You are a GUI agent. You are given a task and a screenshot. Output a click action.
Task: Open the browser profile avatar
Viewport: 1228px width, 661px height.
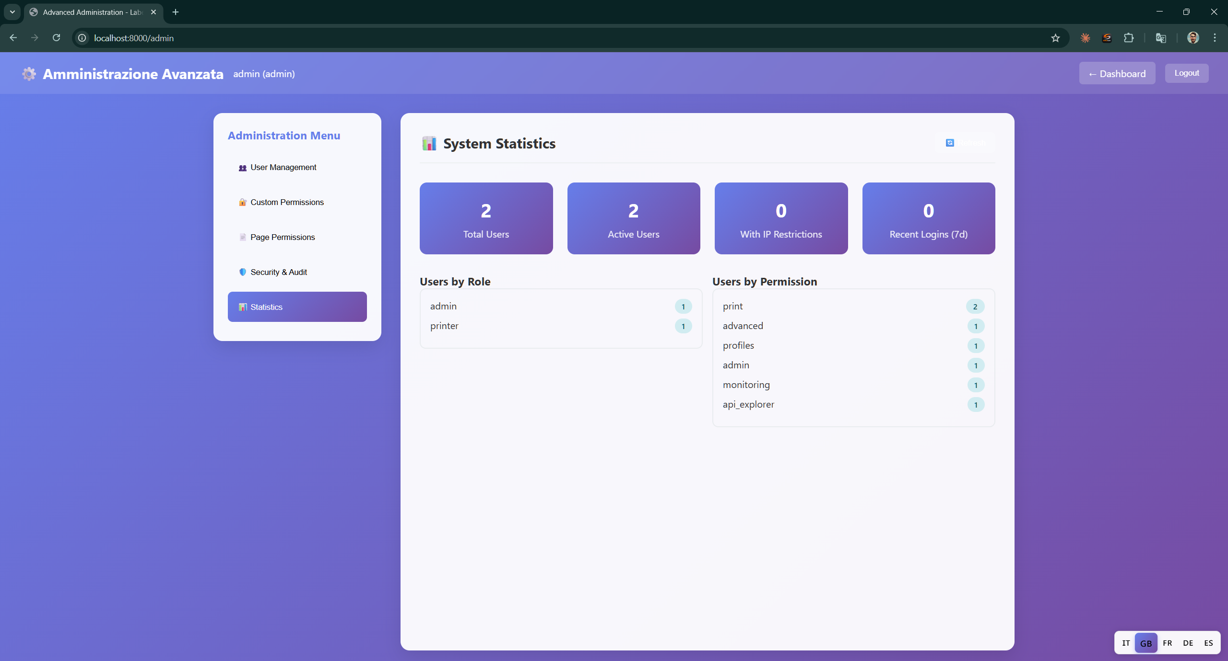(x=1193, y=38)
